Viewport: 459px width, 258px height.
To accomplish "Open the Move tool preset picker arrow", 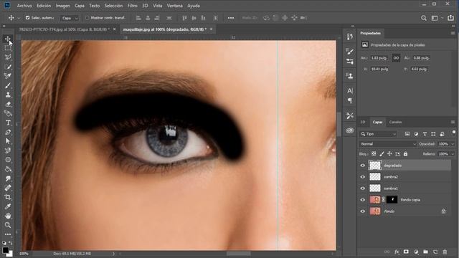I will [x=19, y=18].
